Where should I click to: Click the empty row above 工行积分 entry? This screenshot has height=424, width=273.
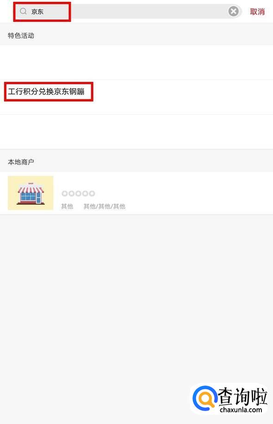[x=136, y=62]
